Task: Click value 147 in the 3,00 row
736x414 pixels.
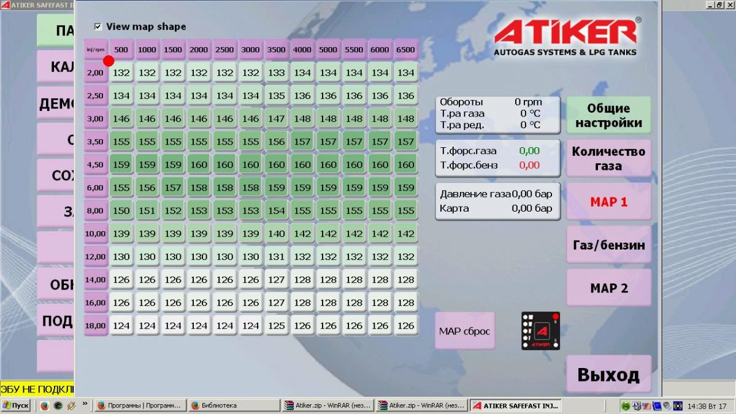Action: [277, 118]
